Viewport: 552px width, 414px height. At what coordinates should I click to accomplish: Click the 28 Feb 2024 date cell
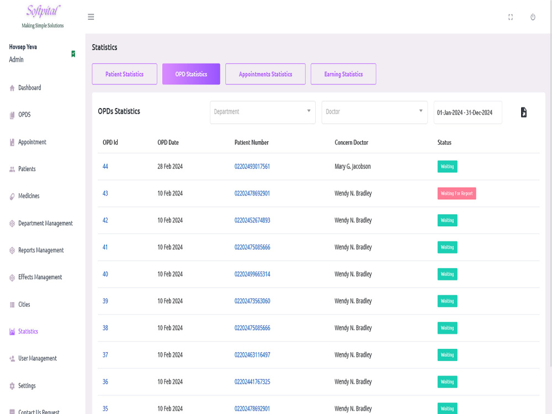(170, 167)
